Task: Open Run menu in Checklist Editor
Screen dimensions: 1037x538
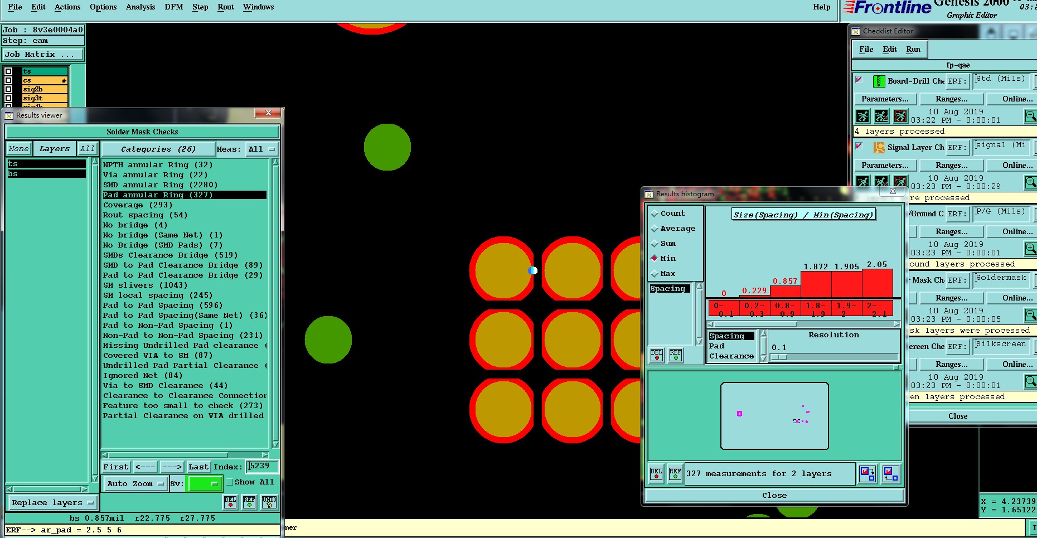Action: click(x=913, y=50)
